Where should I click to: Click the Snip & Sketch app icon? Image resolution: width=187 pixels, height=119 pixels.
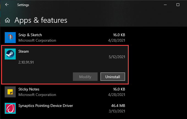[x=10, y=38]
